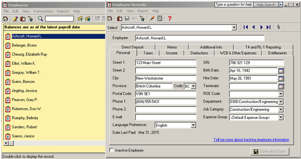This screenshot has width=301, height=159.
Task: Expand the Job Category dropdown
Action: pyautogui.click(x=281, y=109)
